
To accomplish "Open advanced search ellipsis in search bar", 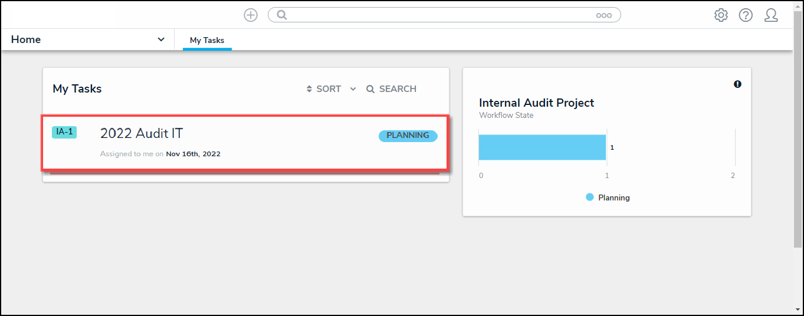I will coord(603,16).
